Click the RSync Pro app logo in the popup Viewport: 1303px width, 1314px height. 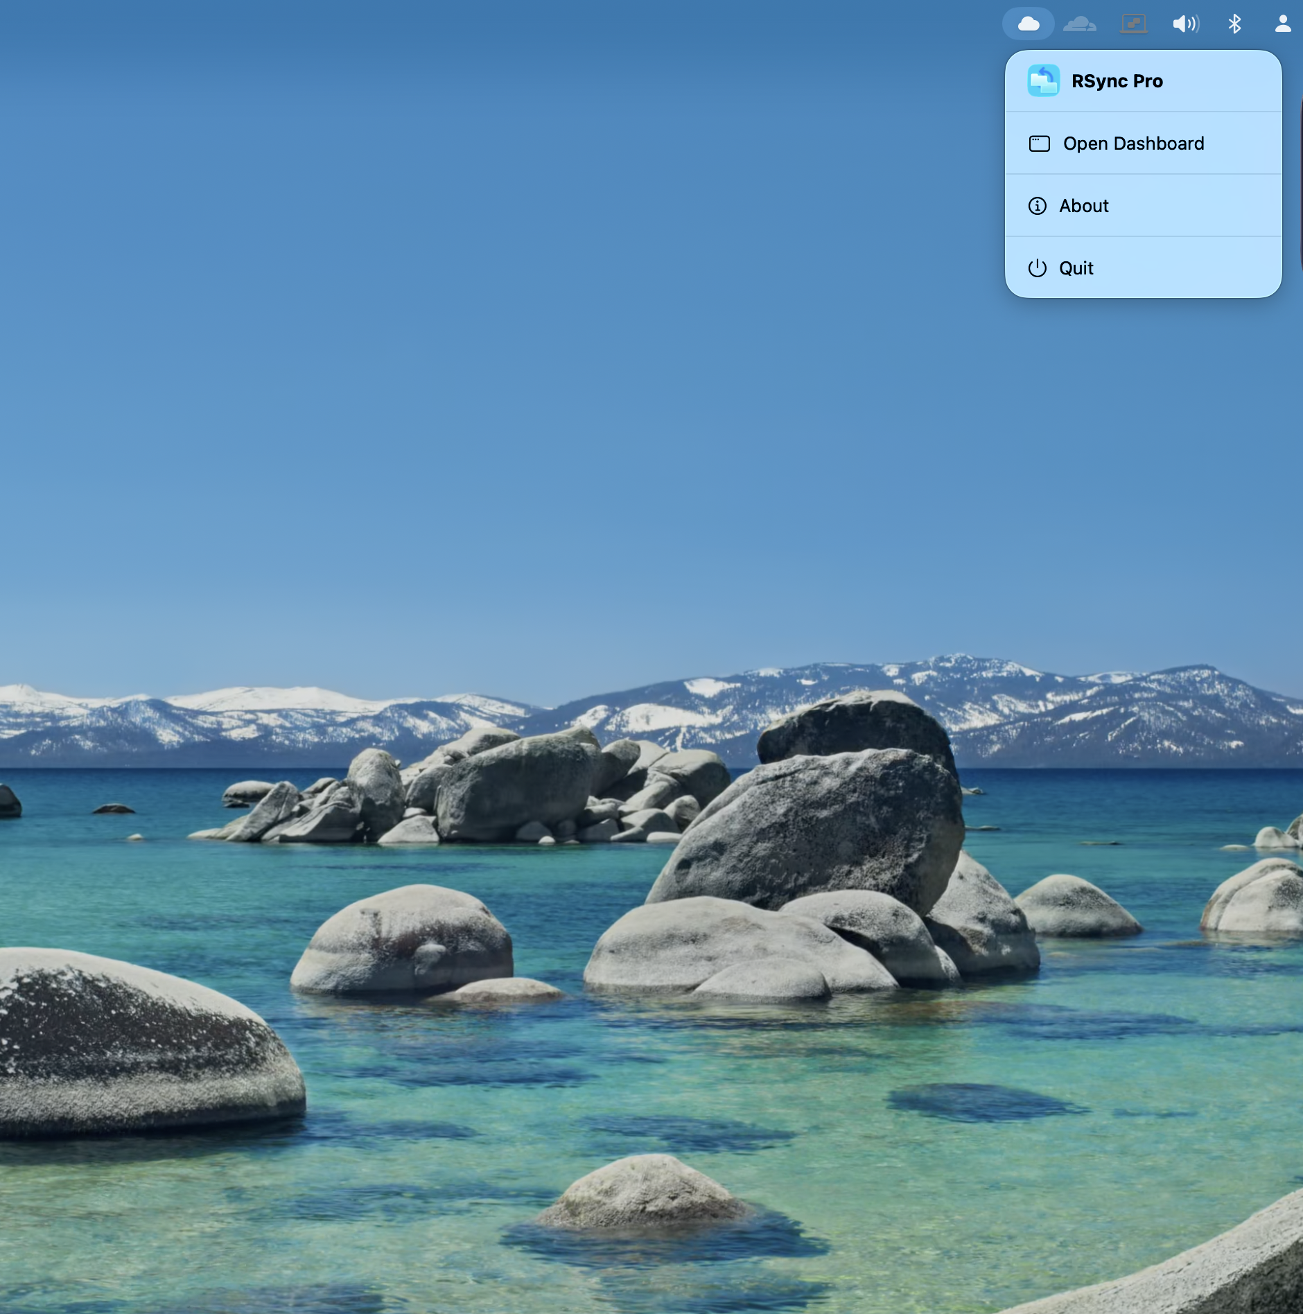coord(1043,81)
